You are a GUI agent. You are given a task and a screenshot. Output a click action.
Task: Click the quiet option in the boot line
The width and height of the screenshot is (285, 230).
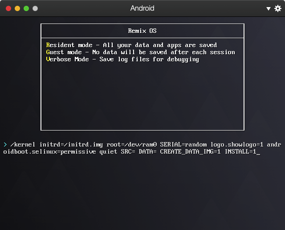tap(108, 152)
